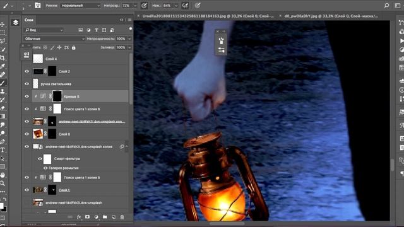Open the Layers panel options menu
Image resolution: width=404 pixels, height=227 pixels.
(x=129, y=20)
